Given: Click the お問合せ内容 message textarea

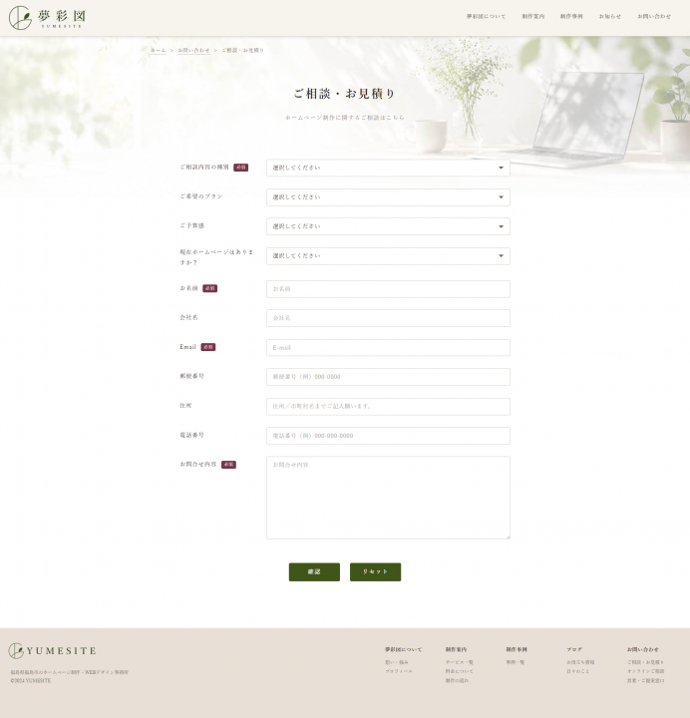Looking at the screenshot, I should point(388,498).
